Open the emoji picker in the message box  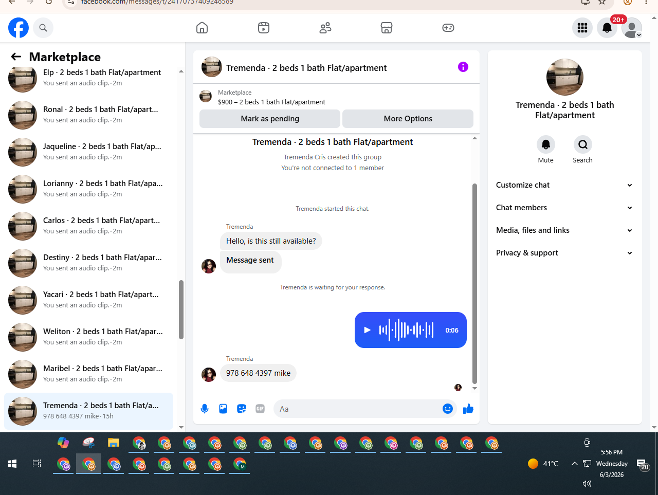tap(448, 409)
